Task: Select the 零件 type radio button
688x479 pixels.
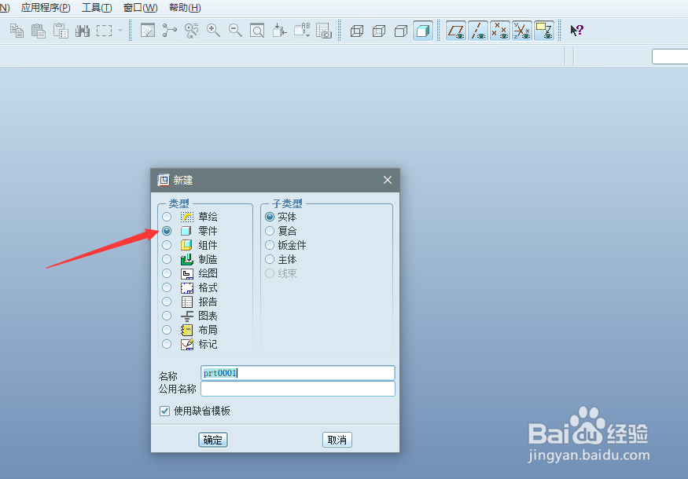Action: pyautogui.click(x=167, y=231)
